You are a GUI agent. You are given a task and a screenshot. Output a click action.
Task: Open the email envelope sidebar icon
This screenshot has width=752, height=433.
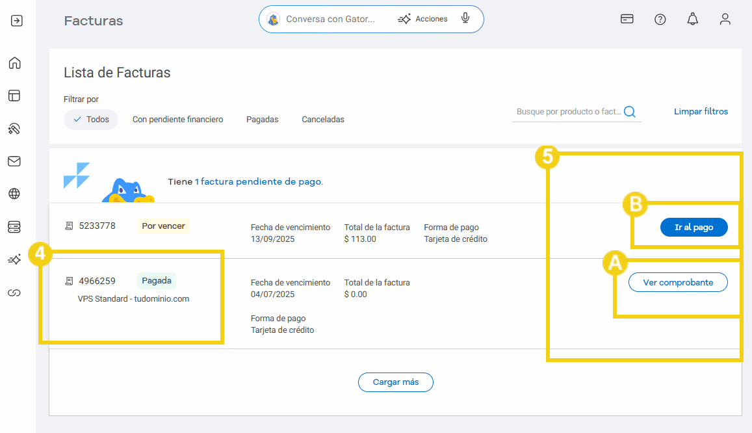point(14,161)
